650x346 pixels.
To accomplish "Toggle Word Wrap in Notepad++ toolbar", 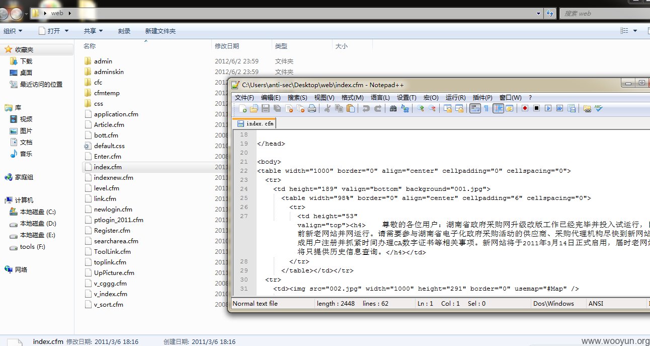I will (x=475, y=108).
